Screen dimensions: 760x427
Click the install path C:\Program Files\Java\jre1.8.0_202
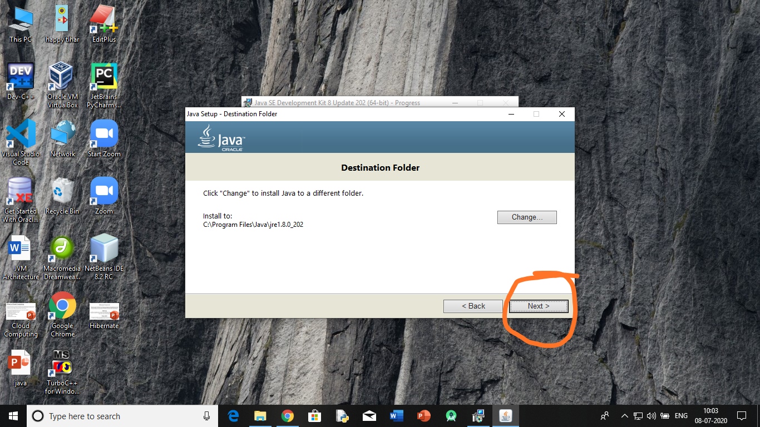coord(253,225)
